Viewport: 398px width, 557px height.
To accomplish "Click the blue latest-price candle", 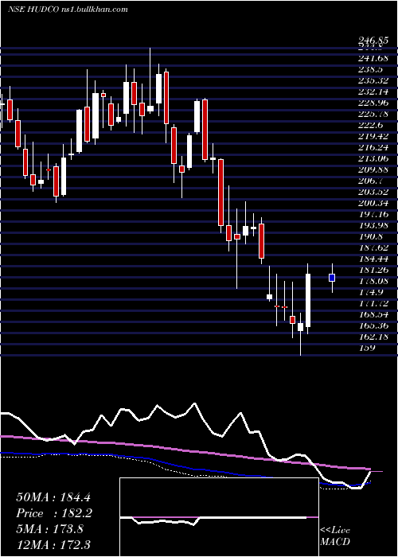I will click(x=332, y=278).
